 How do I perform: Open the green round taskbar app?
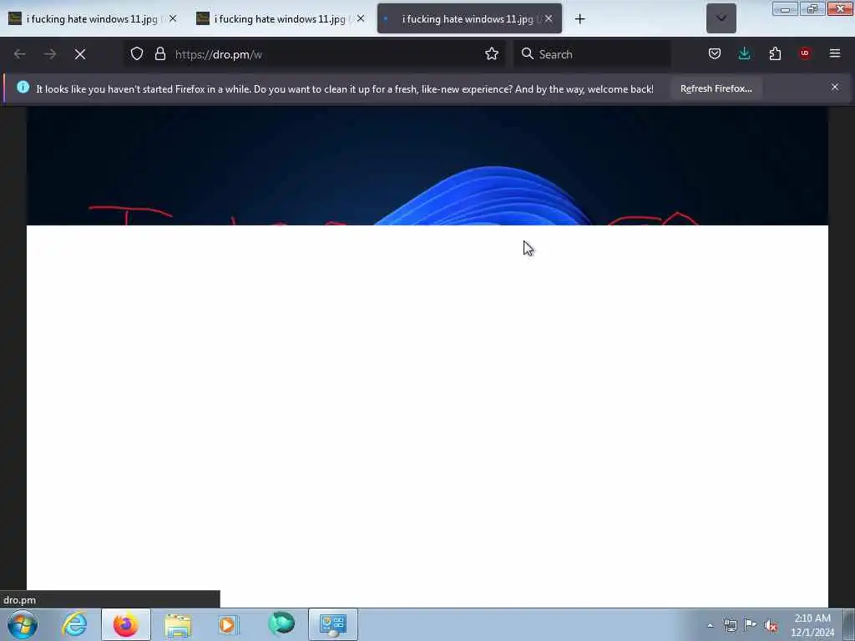[281, 623]
